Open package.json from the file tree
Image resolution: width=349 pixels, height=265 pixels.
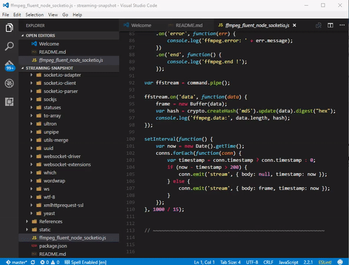54,246
